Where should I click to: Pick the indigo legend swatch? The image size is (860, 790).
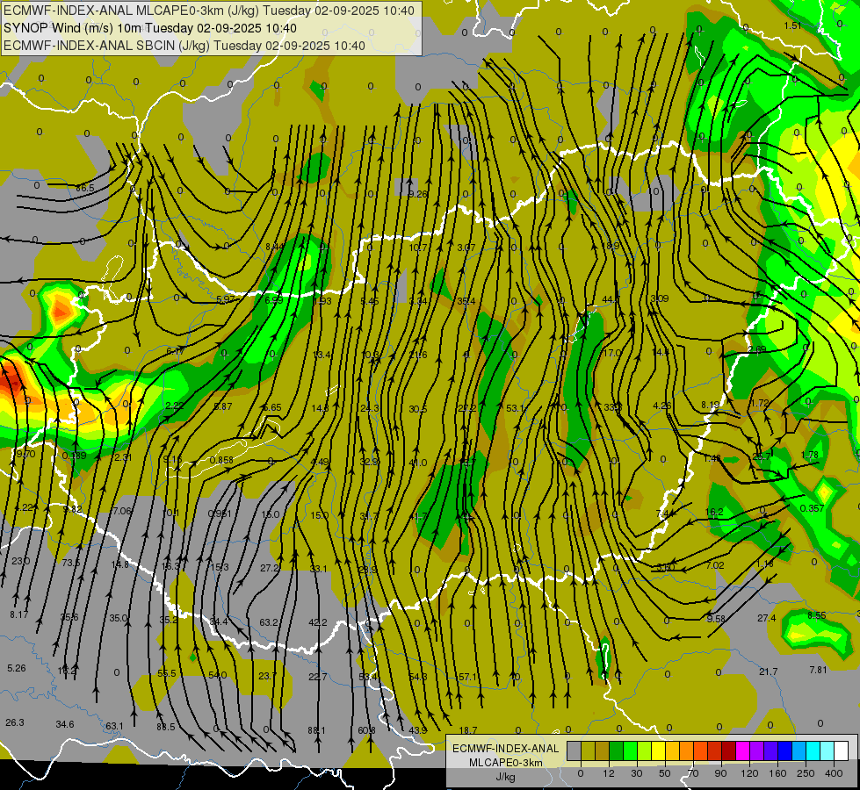coord(771,750)
